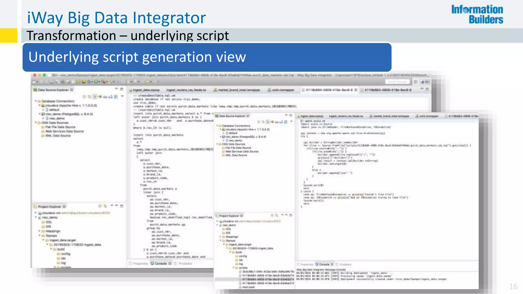Click New Connection Profile arrow icon in back window
The height and width of the screenshot is (294, 523).
click(x=100, y=96)
